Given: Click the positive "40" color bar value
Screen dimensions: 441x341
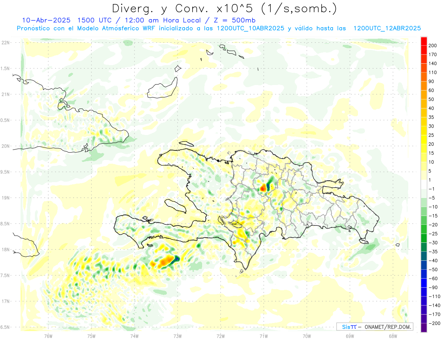Looking at the screenshot, I should pos(431,108).
